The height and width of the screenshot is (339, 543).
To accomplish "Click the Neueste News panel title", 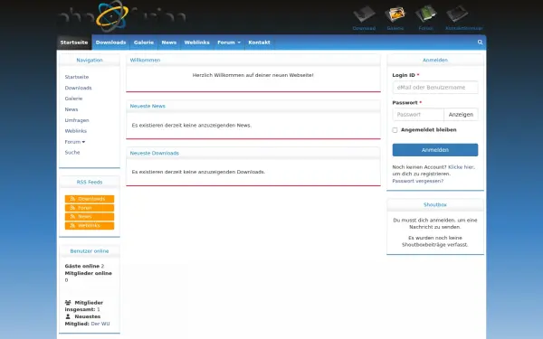I will click(148, 106).
